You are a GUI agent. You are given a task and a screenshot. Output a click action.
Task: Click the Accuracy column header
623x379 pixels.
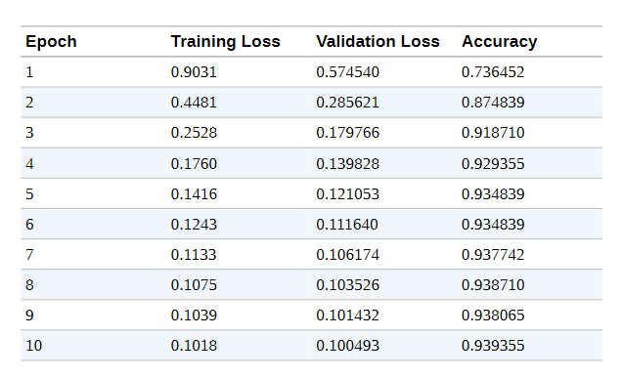coord(499,42)
